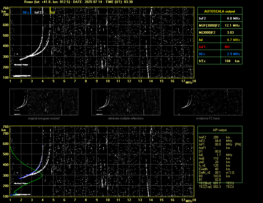Click the yellow fxI marker label
Screen dimensions: 263x203
(x=53, y=12)
